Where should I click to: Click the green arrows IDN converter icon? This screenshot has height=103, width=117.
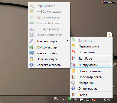click(x=32, y=47)
